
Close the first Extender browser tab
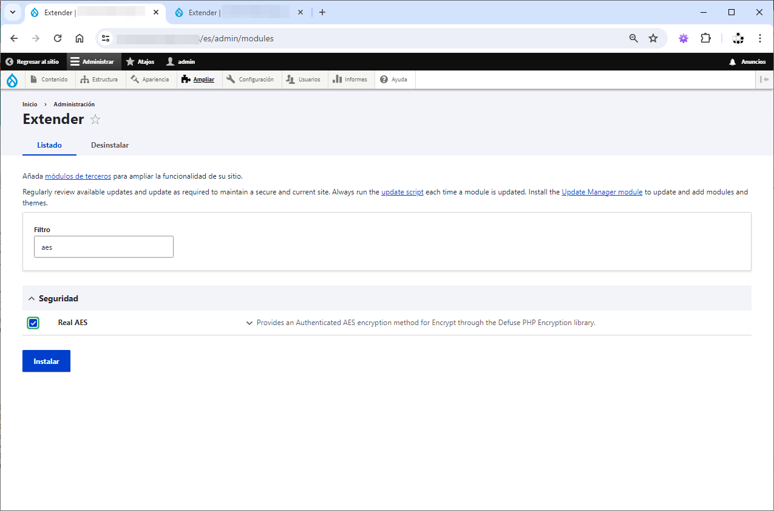[155, 12]
